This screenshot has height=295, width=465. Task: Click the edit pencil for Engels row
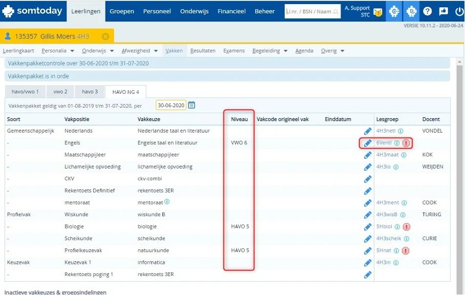[367, 143]
